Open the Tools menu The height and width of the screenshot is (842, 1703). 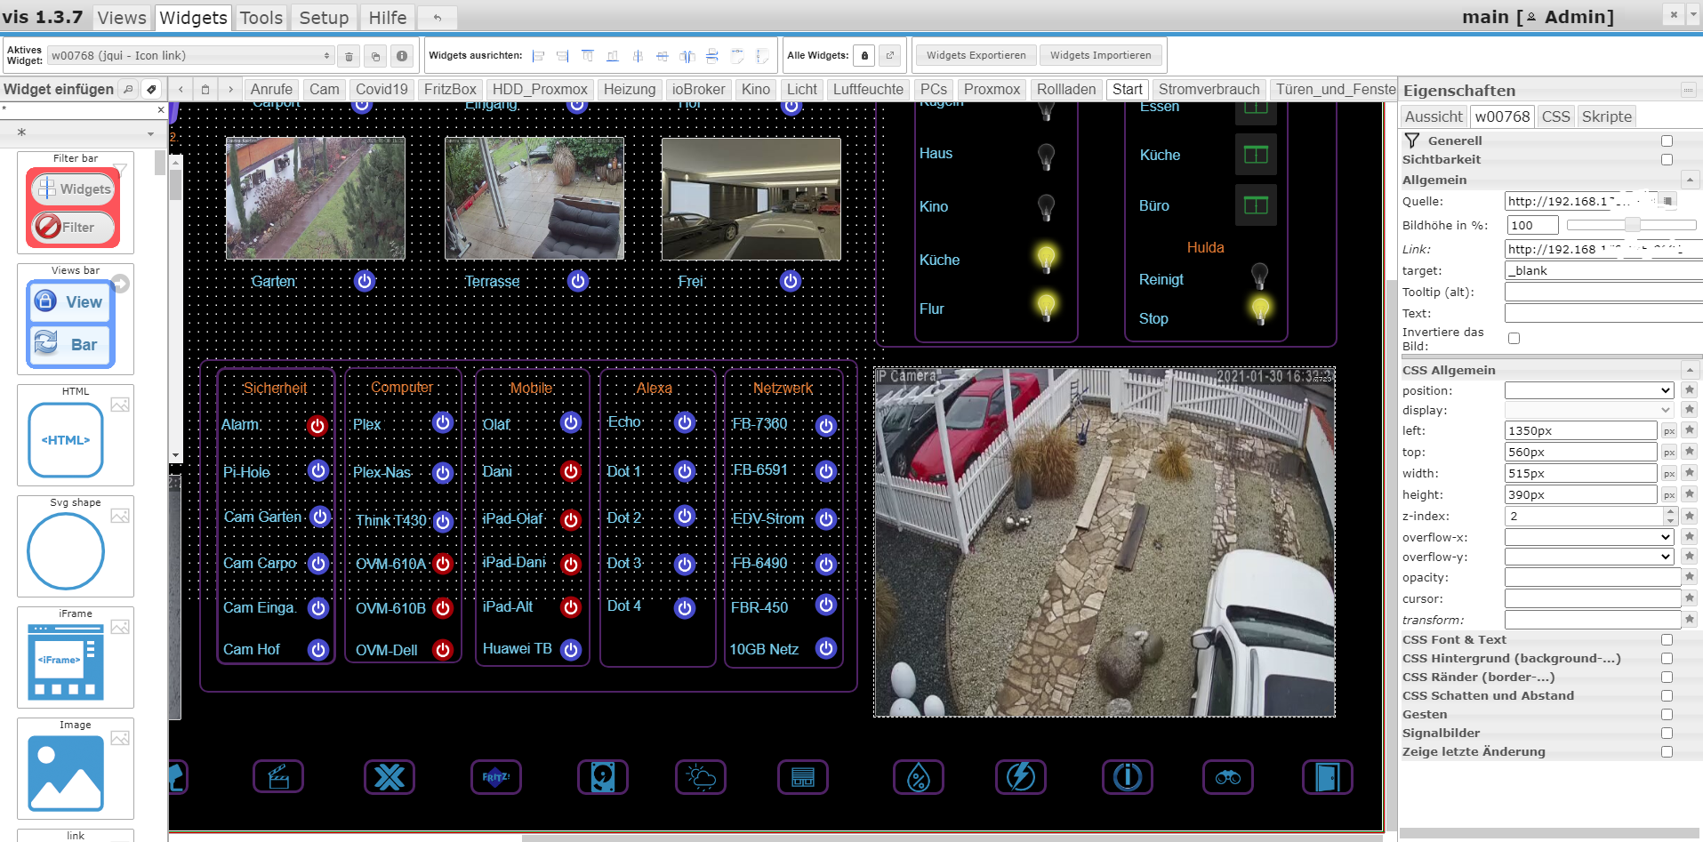pos(261,18)
